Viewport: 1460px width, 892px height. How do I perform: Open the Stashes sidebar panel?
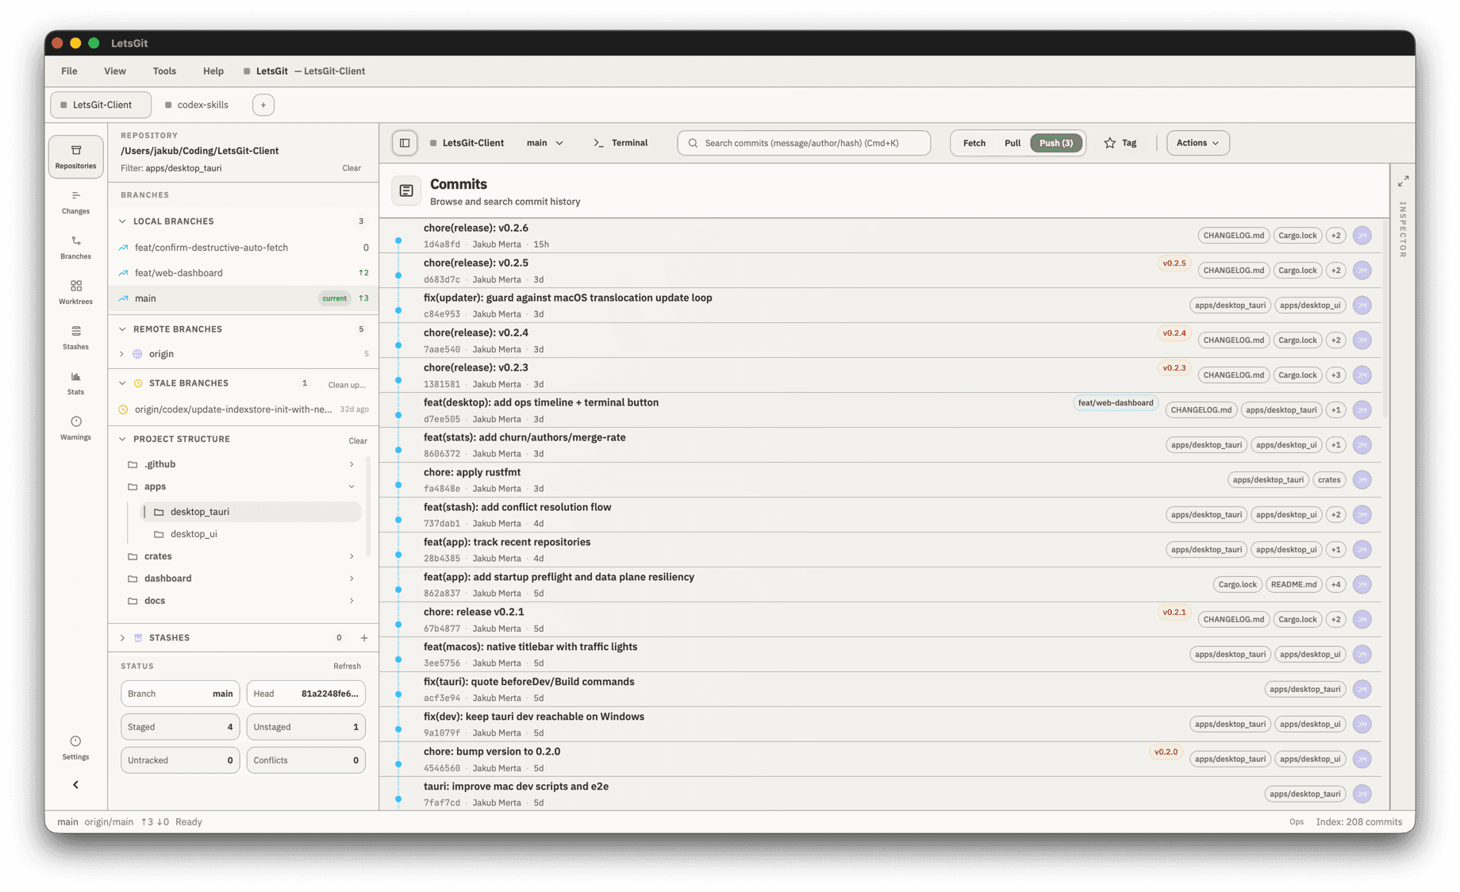click(x=75, y=337)
